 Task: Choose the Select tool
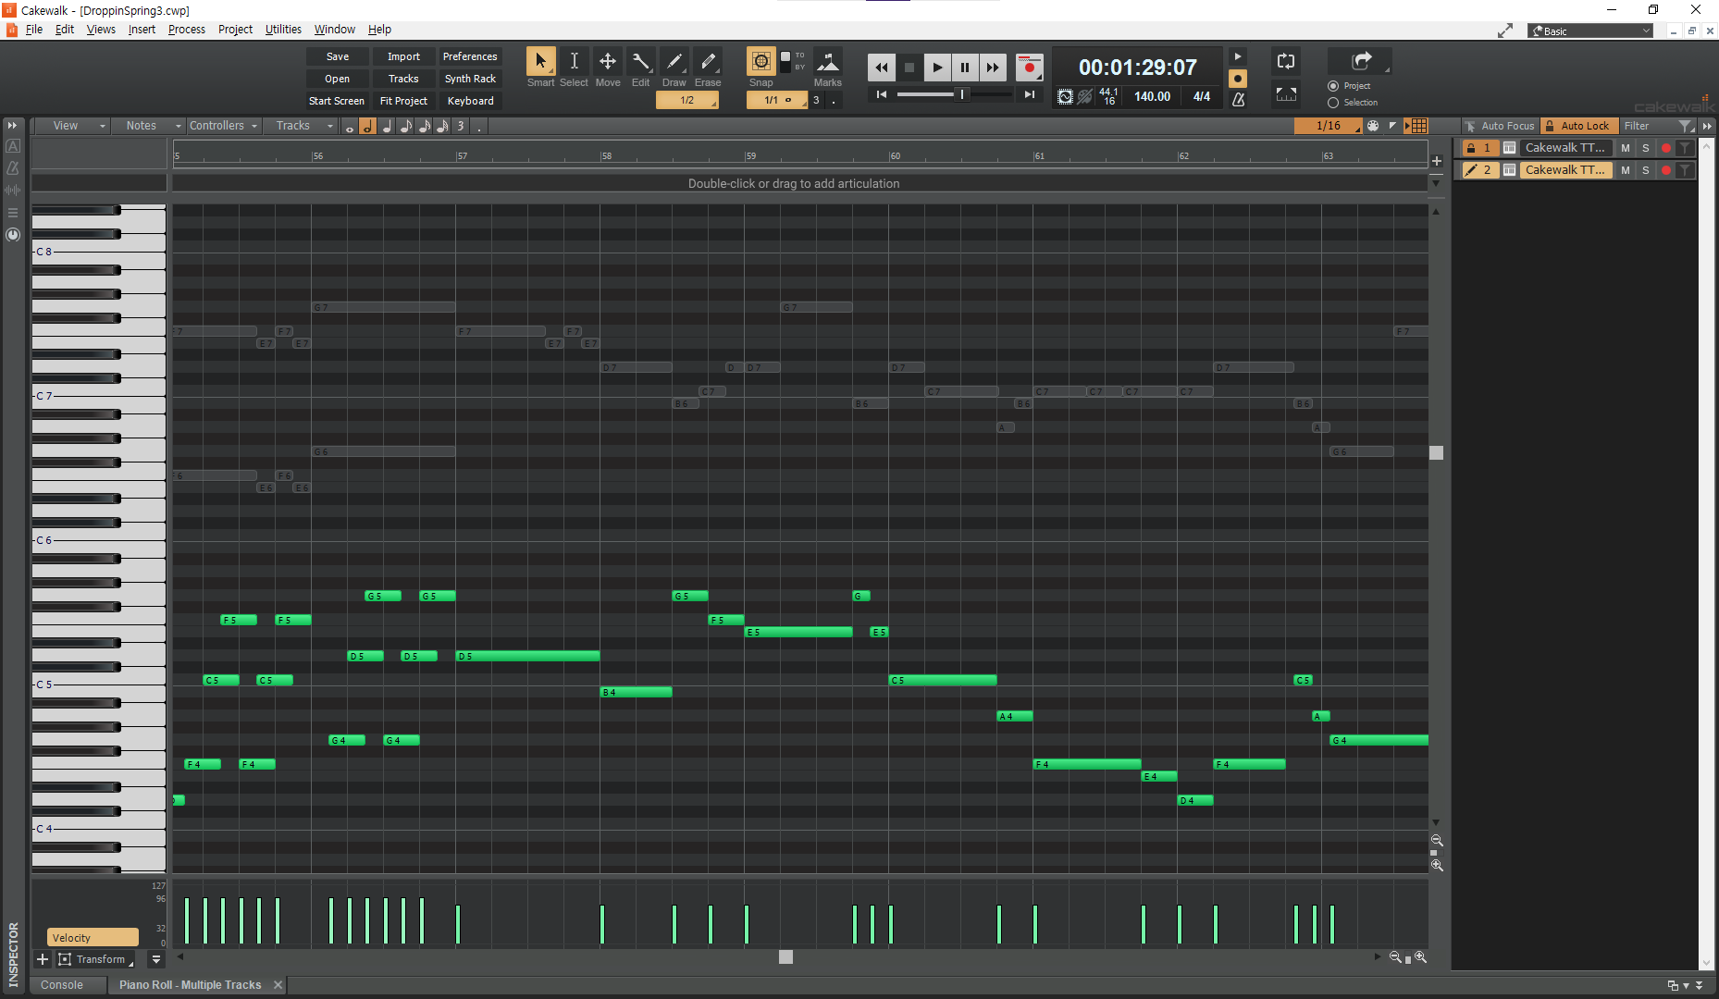point(574,61)
